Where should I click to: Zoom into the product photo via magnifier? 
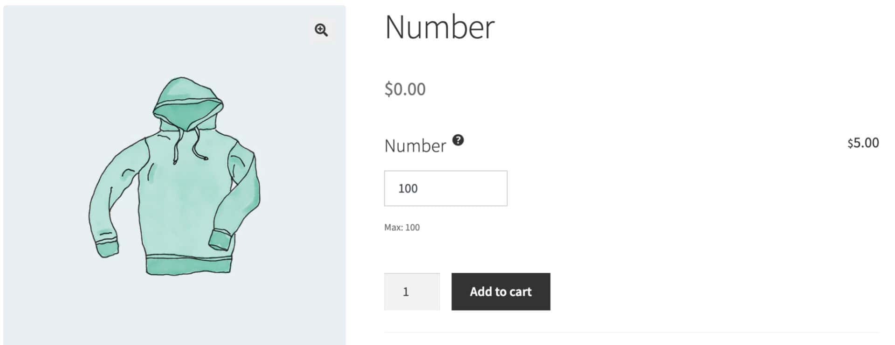pos(322,30)
